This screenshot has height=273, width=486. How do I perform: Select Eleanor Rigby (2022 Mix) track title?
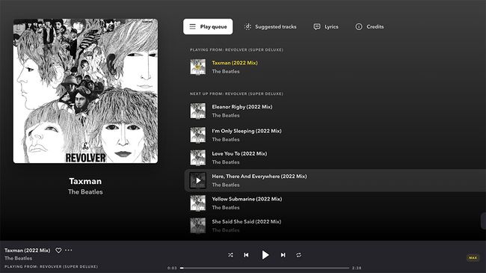tap(242, 107)
